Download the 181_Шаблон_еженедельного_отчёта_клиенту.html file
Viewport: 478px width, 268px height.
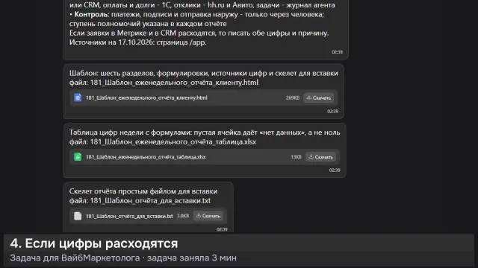tap(319, 98)
